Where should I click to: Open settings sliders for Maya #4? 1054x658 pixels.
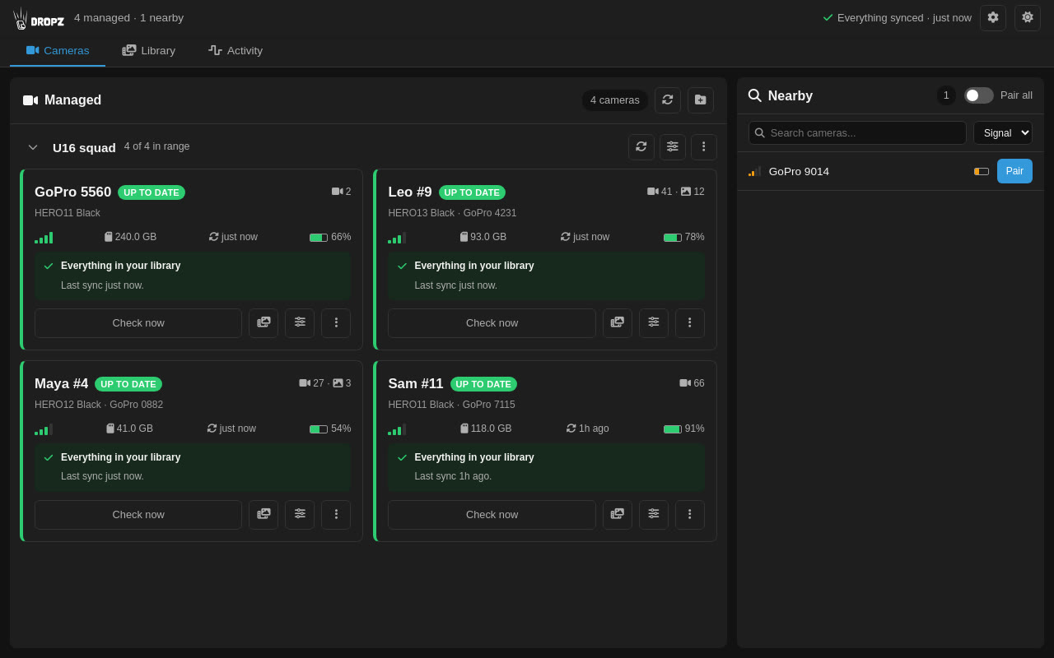(x=300, y=515)
